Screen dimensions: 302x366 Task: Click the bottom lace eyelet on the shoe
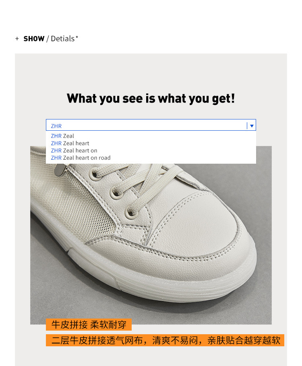pos(131,212)
